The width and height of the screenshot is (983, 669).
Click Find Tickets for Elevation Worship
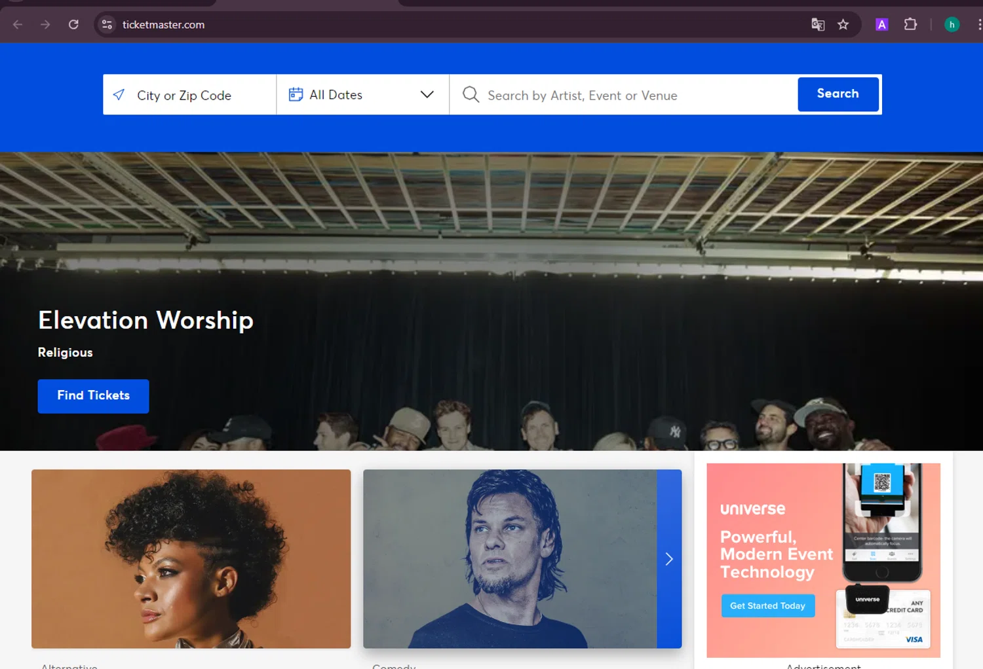93,396
